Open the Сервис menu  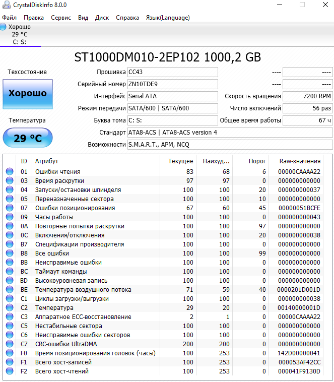(x=60, y=18)
